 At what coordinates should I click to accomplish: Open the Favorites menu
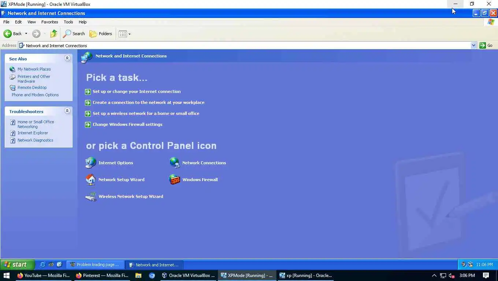click(x=49, y=22)
